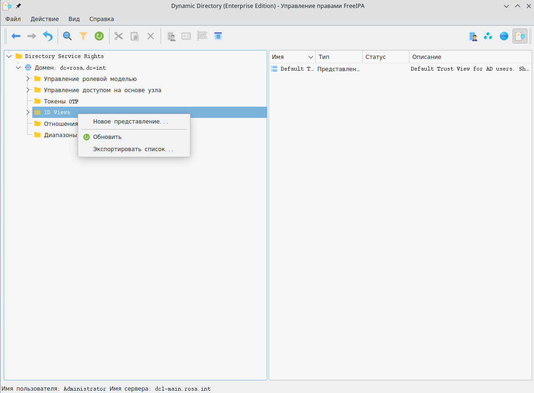Open the users and building module icon
The image size is (534, 393).
pos(473,36)
